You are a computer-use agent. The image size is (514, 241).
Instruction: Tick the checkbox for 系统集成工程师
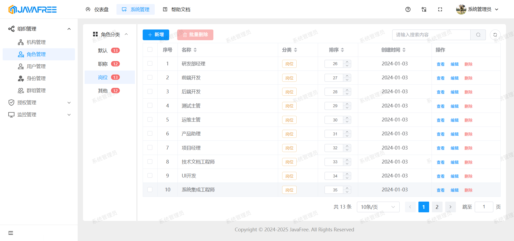point(150,190)
